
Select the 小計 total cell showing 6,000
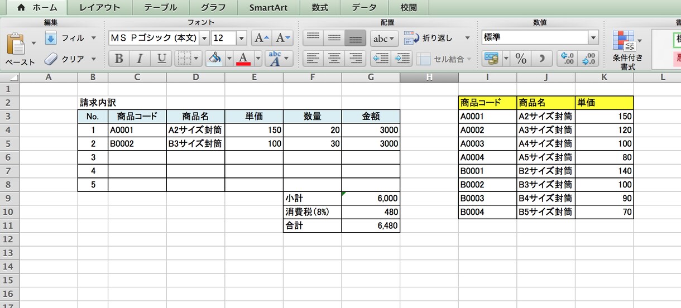click(x=371, y=198)
